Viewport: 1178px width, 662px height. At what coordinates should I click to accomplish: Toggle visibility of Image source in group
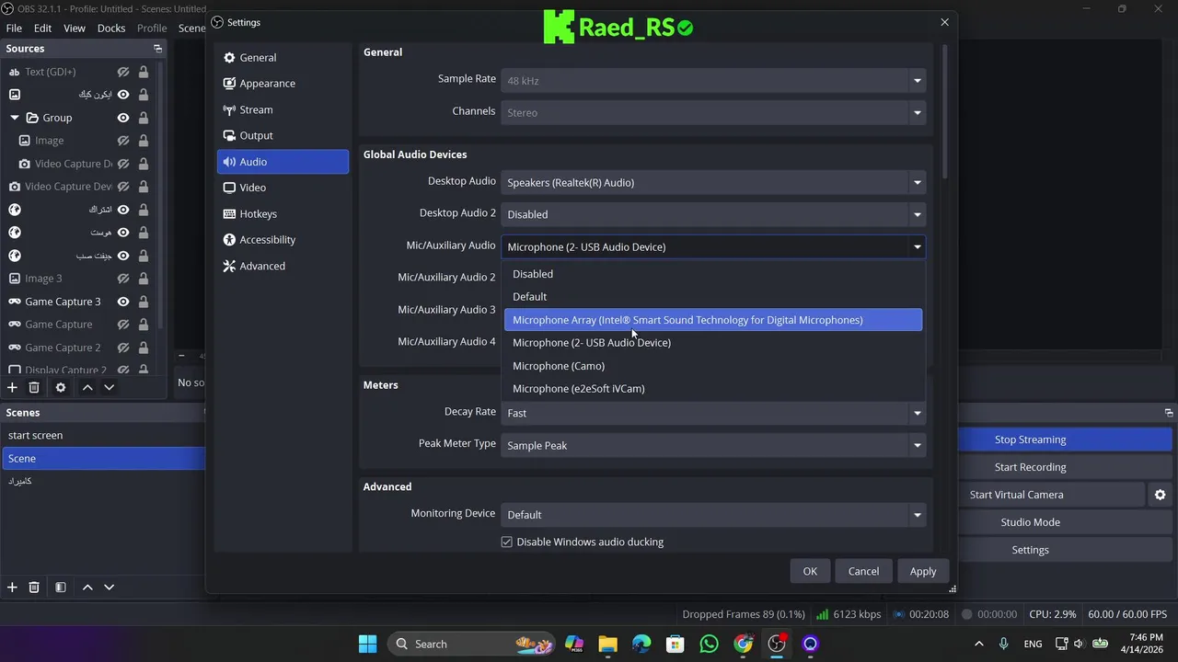(x=123, y=141)
